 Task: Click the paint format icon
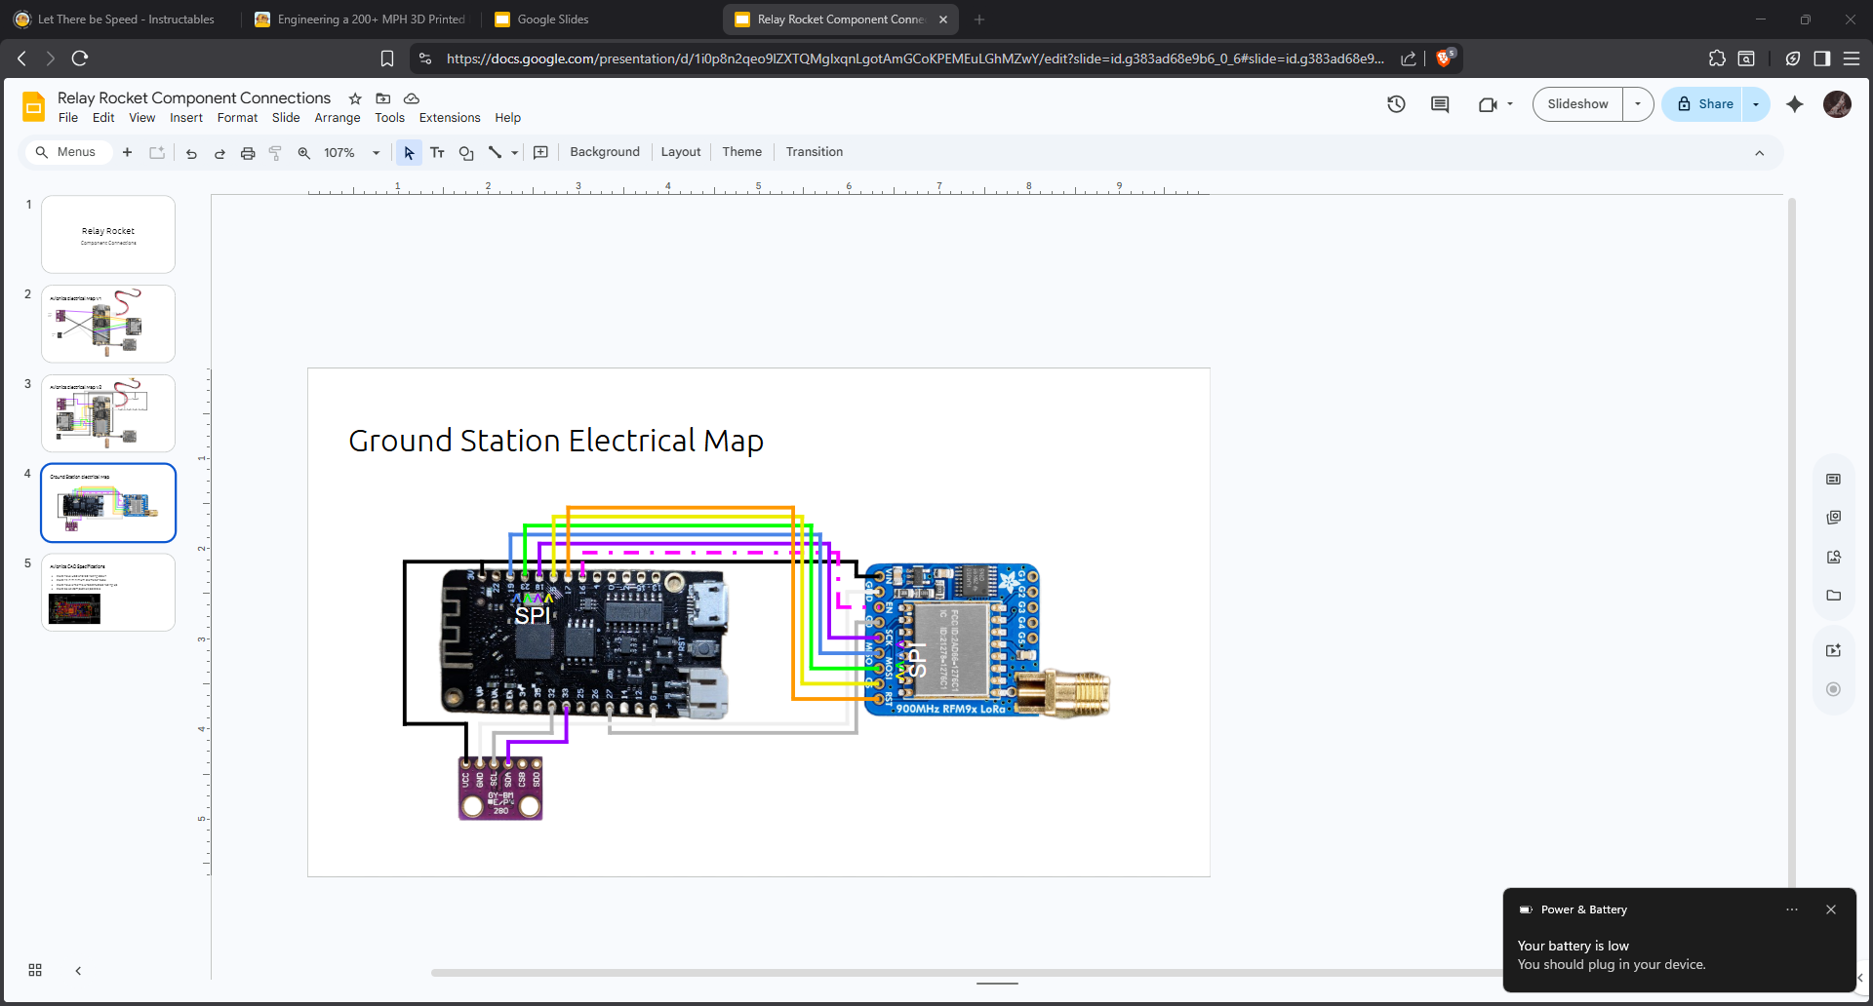[x=275, y=153]
